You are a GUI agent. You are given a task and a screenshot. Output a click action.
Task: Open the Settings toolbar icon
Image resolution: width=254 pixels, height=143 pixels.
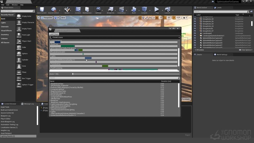(98, 10)
